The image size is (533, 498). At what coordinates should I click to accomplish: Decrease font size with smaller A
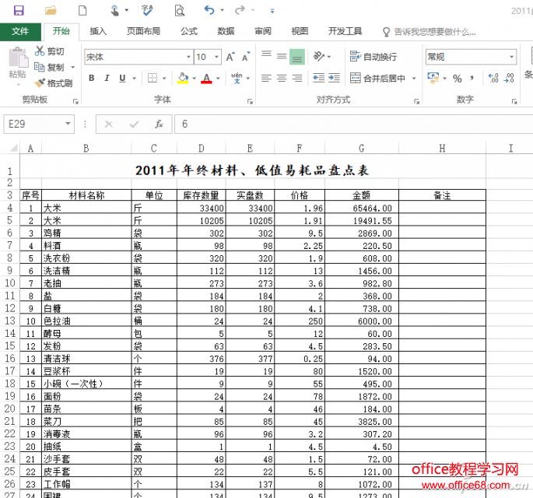pyautogui.click(x=246, y=57)
